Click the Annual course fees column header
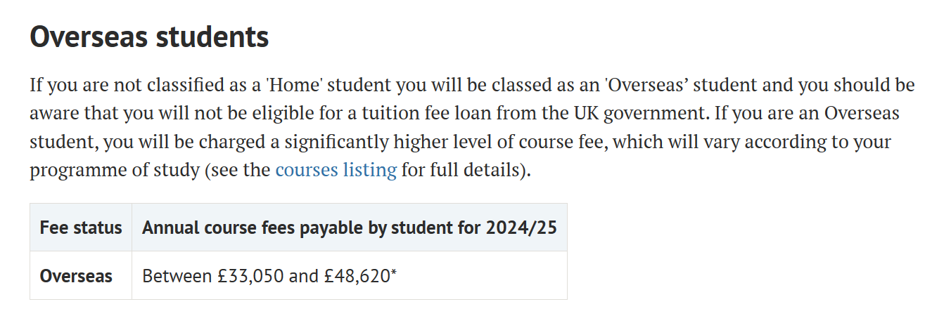 [x=350, y=228]
